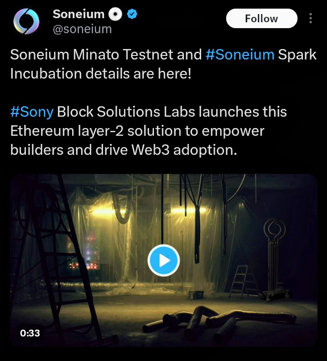Click the disc affiliation badge beside Soneium

(x=115, y=14)
